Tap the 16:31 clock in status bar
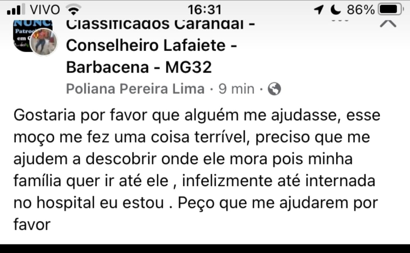The image size is (410, 253). coord(204,10)
